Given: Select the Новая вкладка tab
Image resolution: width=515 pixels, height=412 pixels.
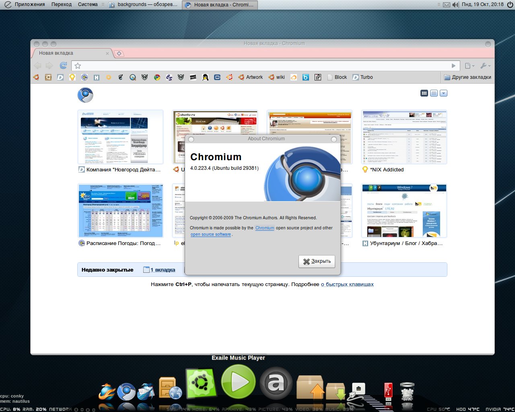Looking at the screenshot, I should [72, 53].
